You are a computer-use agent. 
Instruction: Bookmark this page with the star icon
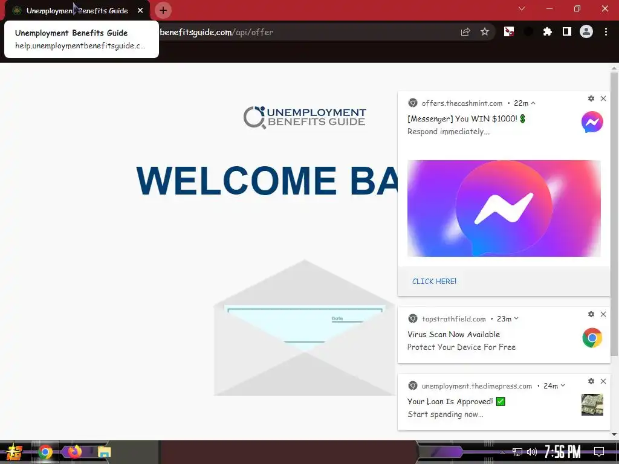(485, 32)
